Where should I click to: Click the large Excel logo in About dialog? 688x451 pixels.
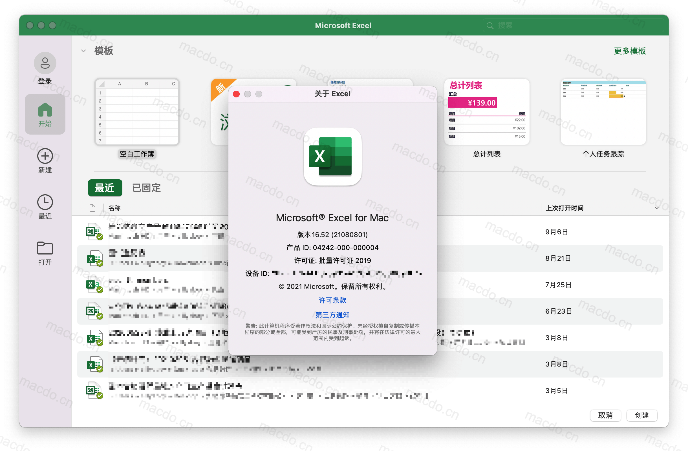pyautogui.click(x=332, y=157)
